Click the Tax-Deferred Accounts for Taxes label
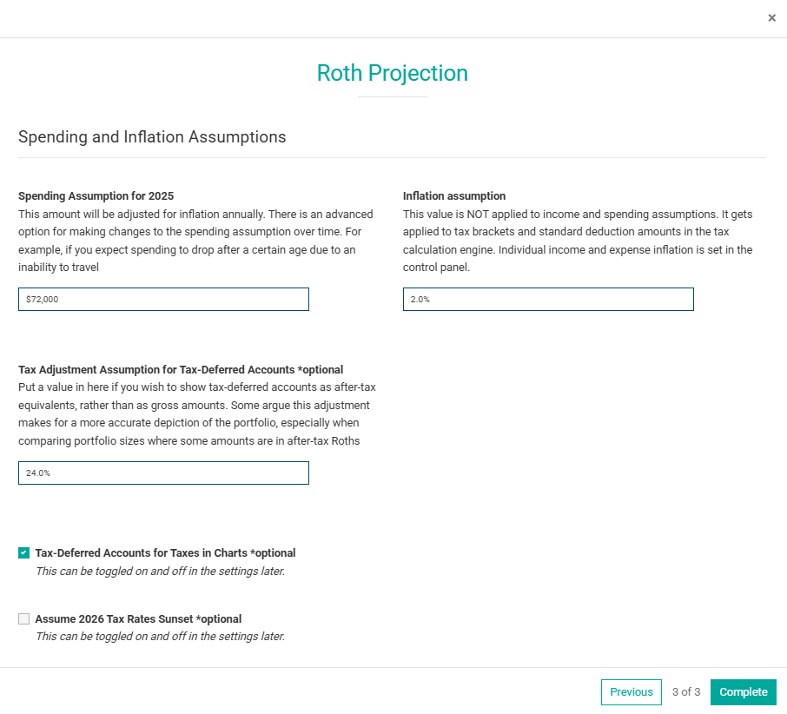Image resolution: width=787 pixels, height=714 pixels. [x=165, y=552]
